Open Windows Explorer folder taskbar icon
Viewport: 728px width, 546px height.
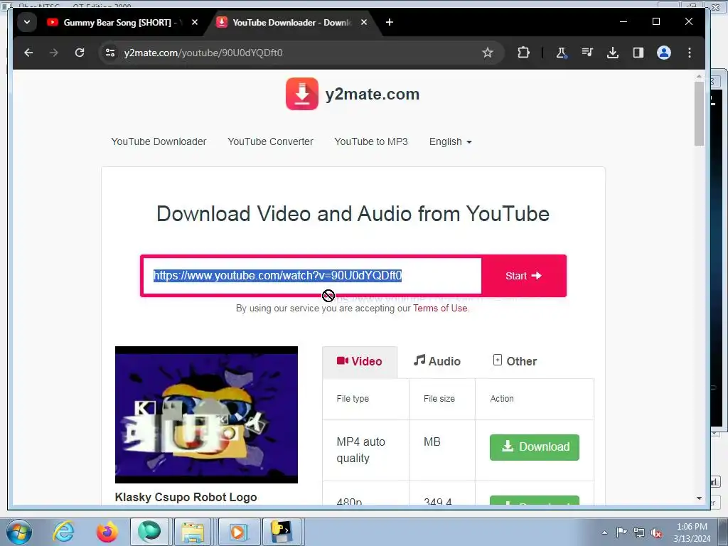tap(193, 532)
